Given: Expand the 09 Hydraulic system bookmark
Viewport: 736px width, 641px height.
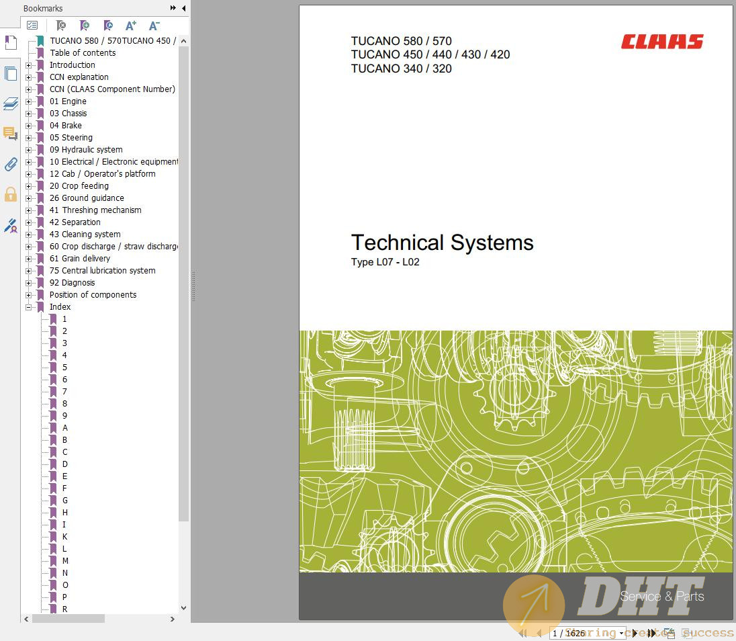Looking at the screenshot, I should pos(28,150).
